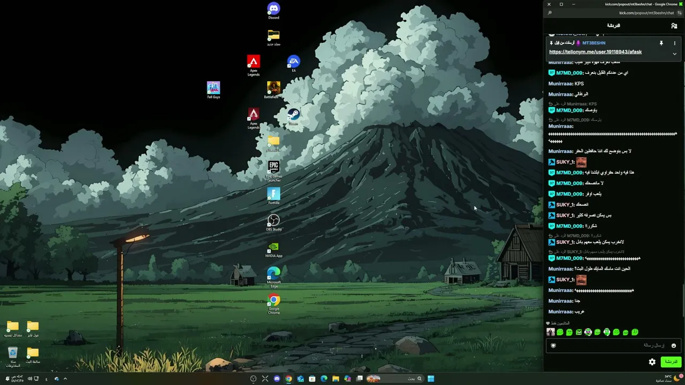Focus the send message input field
The height and width of the screenshot is (385, 685).
click(x=613, y=345)
